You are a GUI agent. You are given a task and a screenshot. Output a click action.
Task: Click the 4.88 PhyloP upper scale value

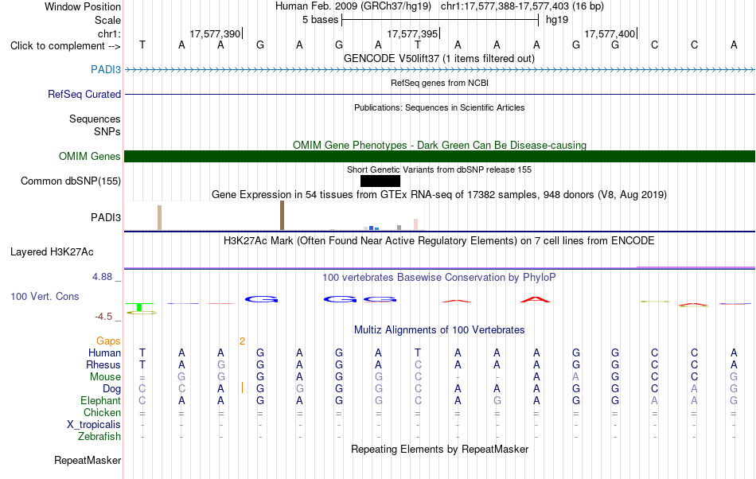click(x=102, y=277)
